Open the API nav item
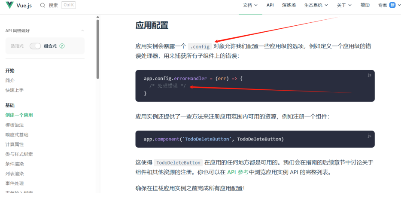Image resolution: width=401 pixels, height=207 pixels. (270, 5)
